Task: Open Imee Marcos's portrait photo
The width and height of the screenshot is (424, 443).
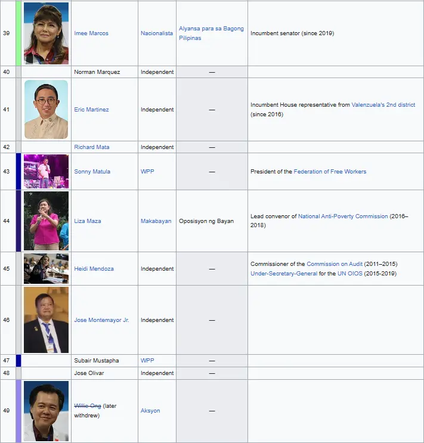Action: click(46, 33)
